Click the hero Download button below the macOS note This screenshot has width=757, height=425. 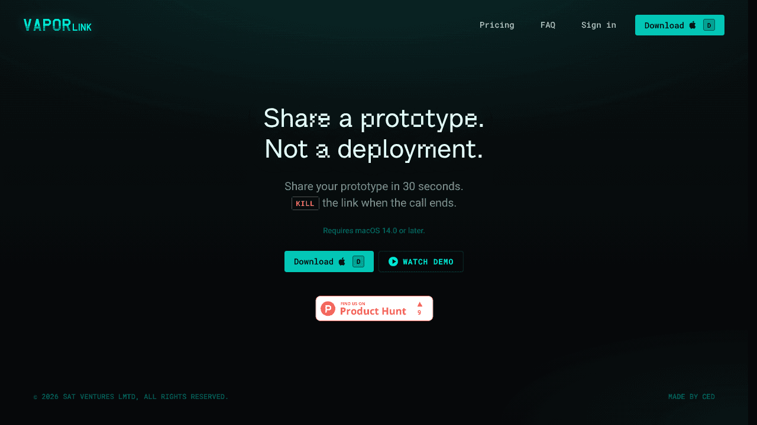[329, 261]
